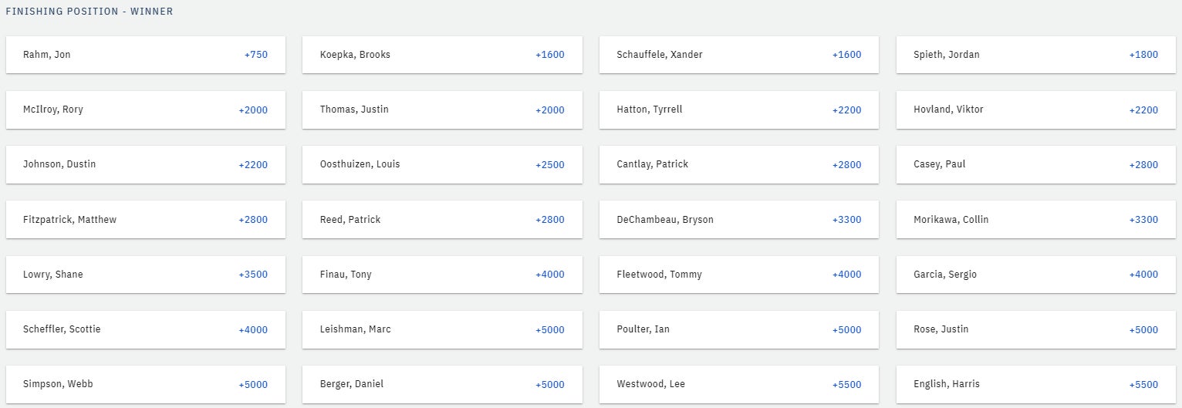The height and width of the screenshot is (408, 1182).
Task: Choose Reed, Patrick at +2800
Action: pyautogui.click(x=442, y=220)
